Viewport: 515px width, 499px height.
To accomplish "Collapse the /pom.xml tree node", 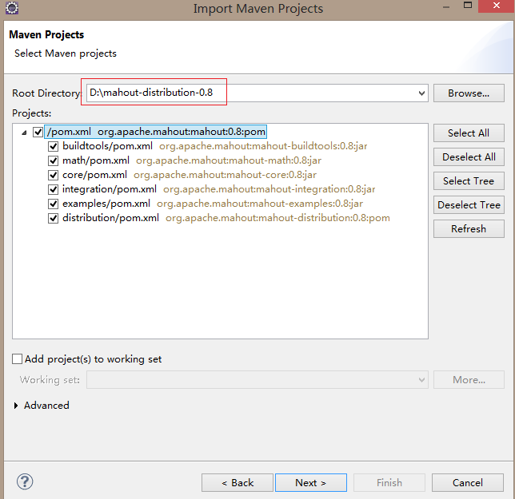I will [24, 133].
